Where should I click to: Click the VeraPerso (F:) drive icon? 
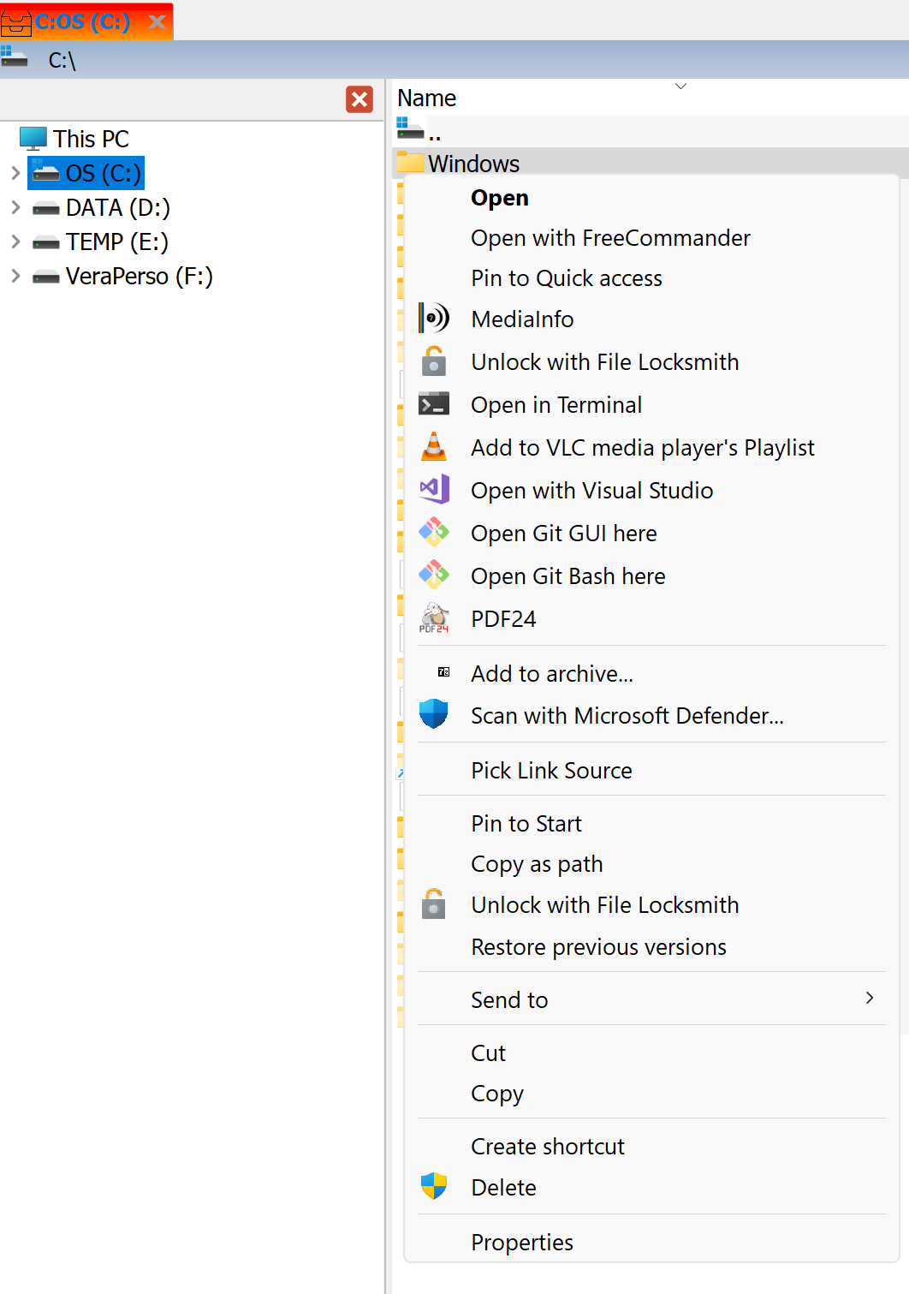(x=45, y=277)
